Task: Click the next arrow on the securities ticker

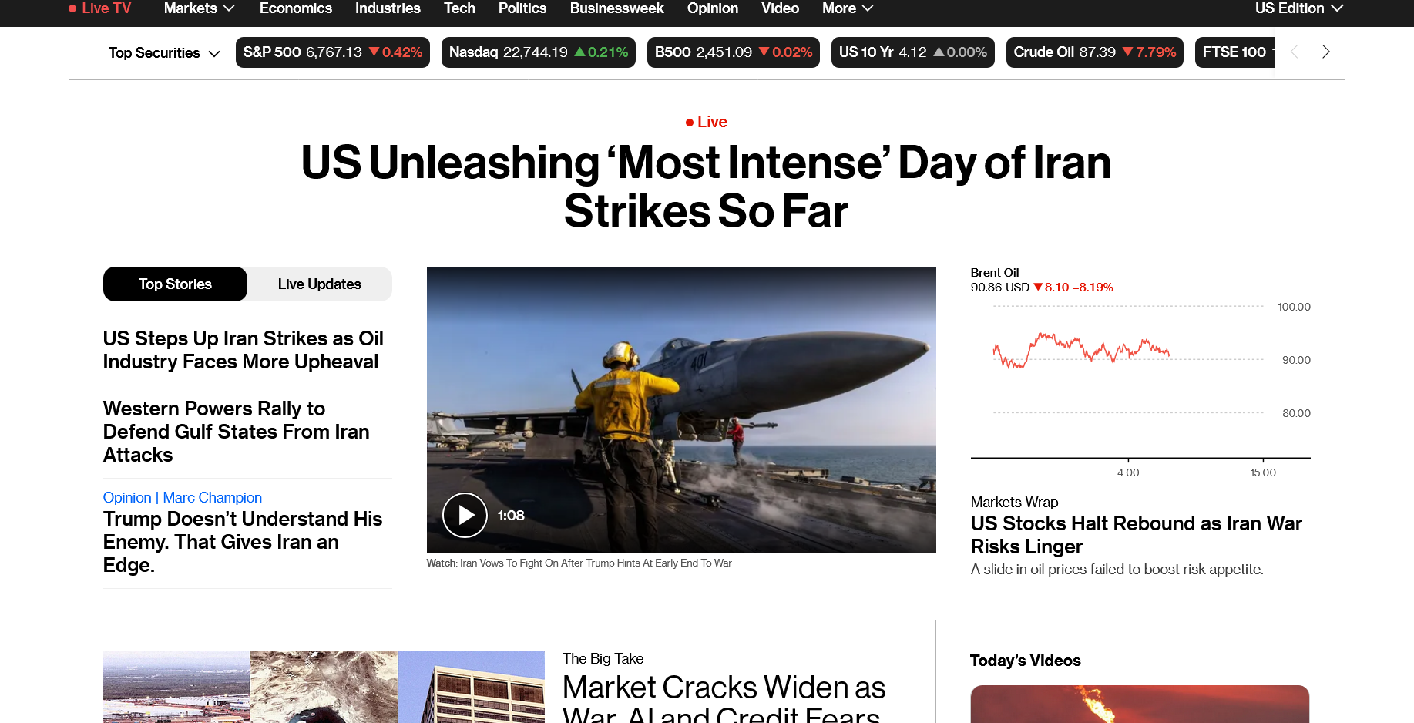Action: point(1325,52)
